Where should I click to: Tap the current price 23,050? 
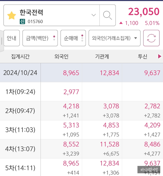click(x=144, y=11)
